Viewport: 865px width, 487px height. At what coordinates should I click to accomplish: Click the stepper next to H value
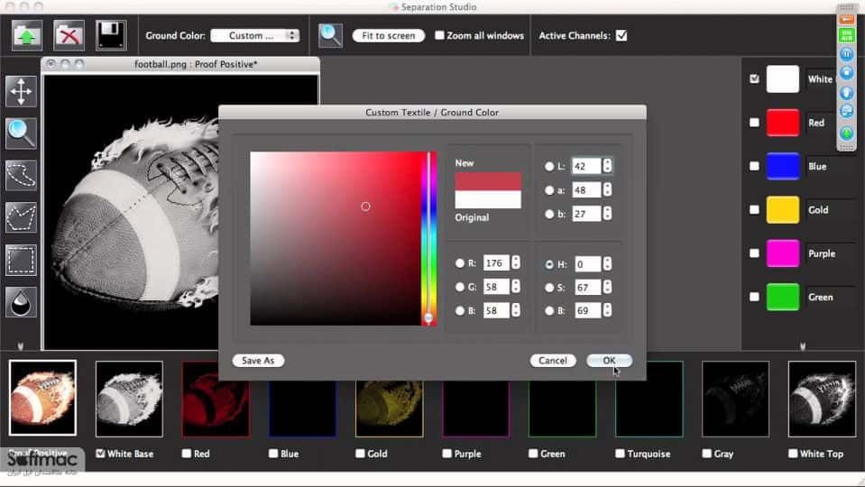(x=607, y=264)
